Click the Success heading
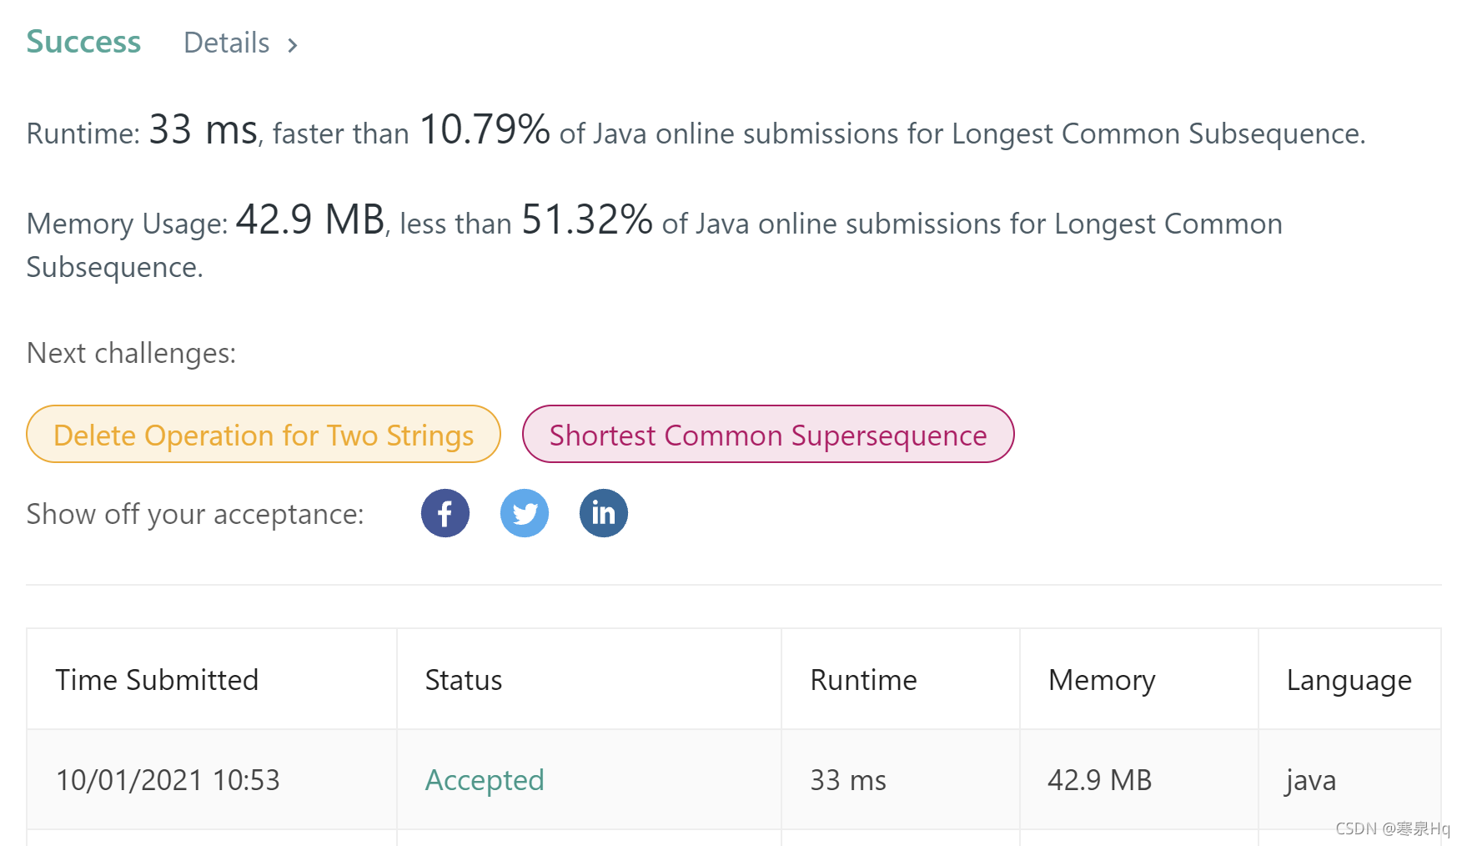This screenshot has width=1462, height=846. click(x=83, y=41)
